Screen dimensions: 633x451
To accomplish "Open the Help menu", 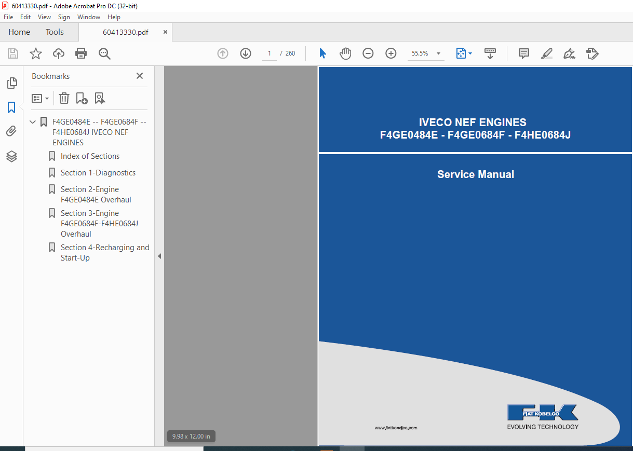I will click(114, 17).
